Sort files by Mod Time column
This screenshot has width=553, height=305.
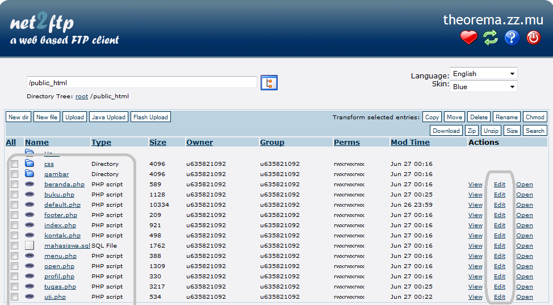click(410, 142)
